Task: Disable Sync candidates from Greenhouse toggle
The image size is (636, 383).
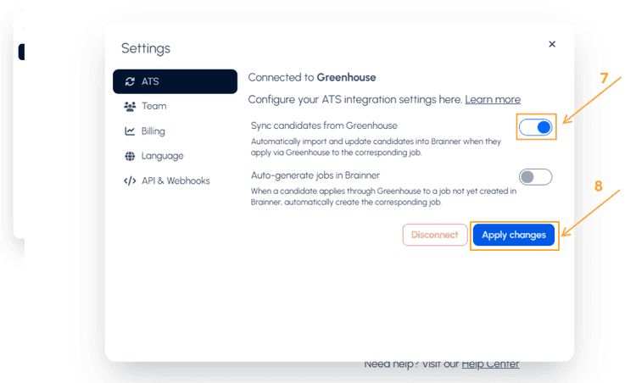Action: (536, 127)
